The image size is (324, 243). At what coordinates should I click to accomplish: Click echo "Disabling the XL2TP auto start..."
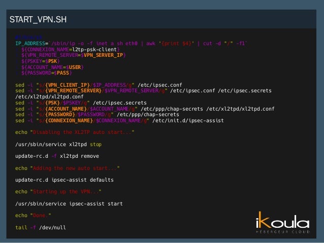(x=75, y=132)
